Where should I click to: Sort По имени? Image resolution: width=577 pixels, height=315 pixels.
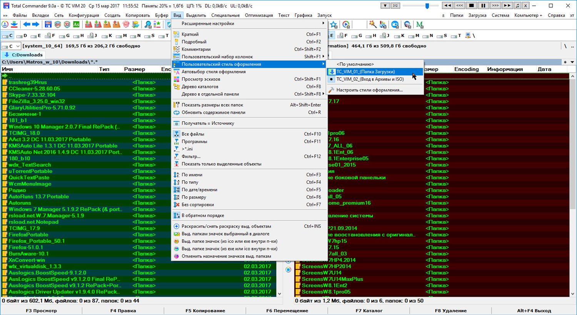click(249, 175)
